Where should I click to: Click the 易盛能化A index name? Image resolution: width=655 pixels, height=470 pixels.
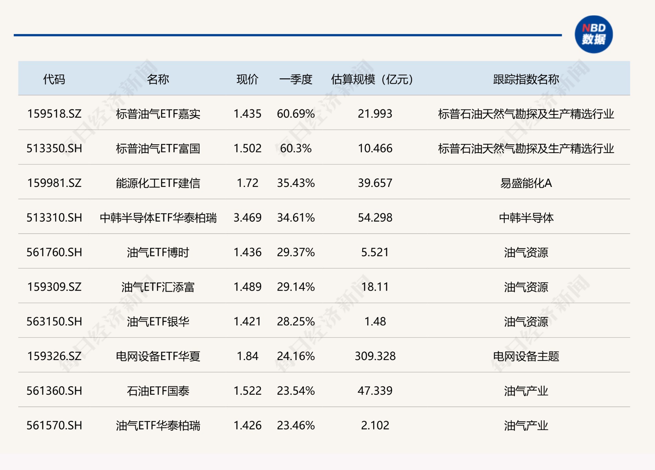pyautogui.click(x=526, y=183)
